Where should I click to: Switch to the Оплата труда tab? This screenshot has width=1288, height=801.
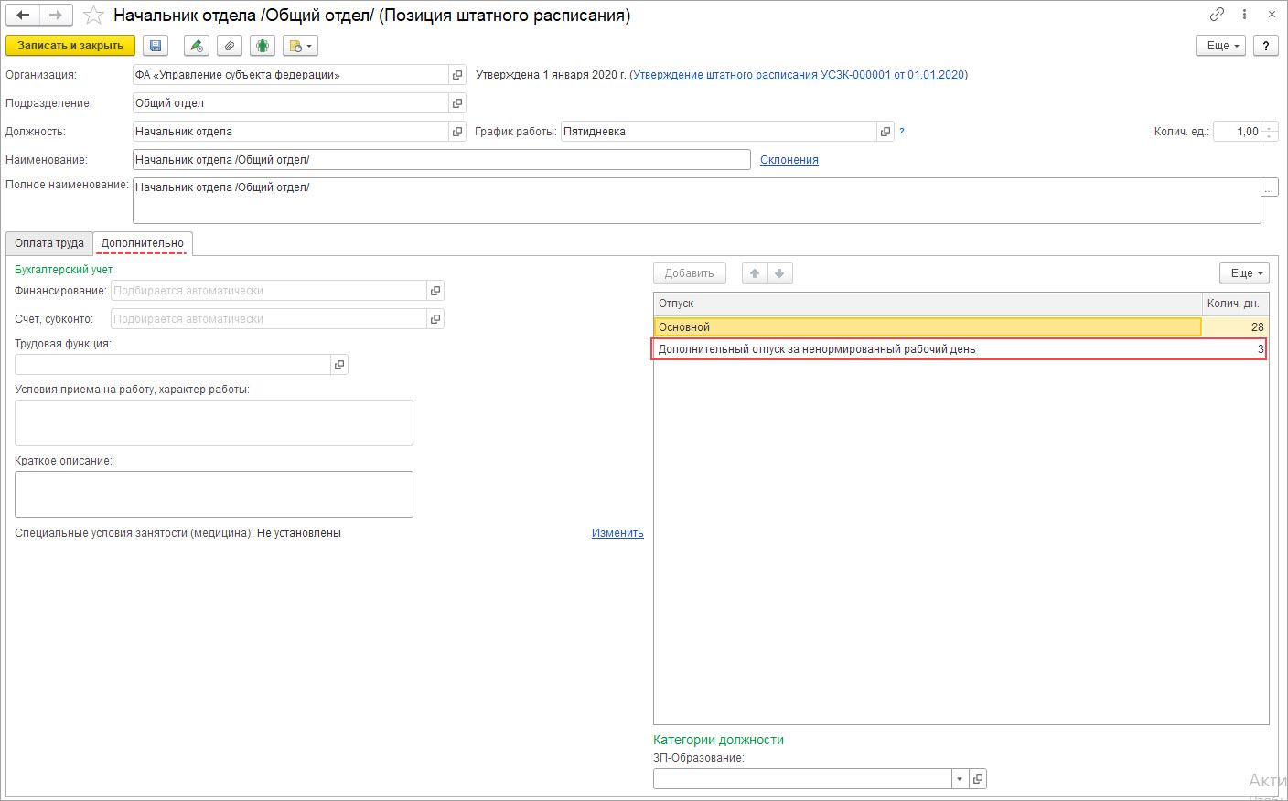tap(49, 243)
